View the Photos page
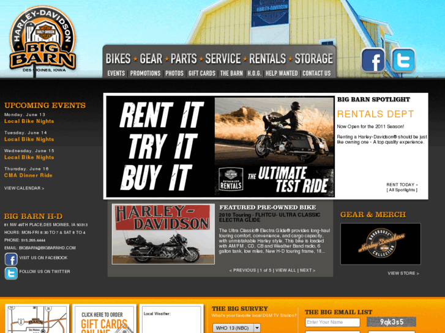445x333 pixels. coord(174,73)
